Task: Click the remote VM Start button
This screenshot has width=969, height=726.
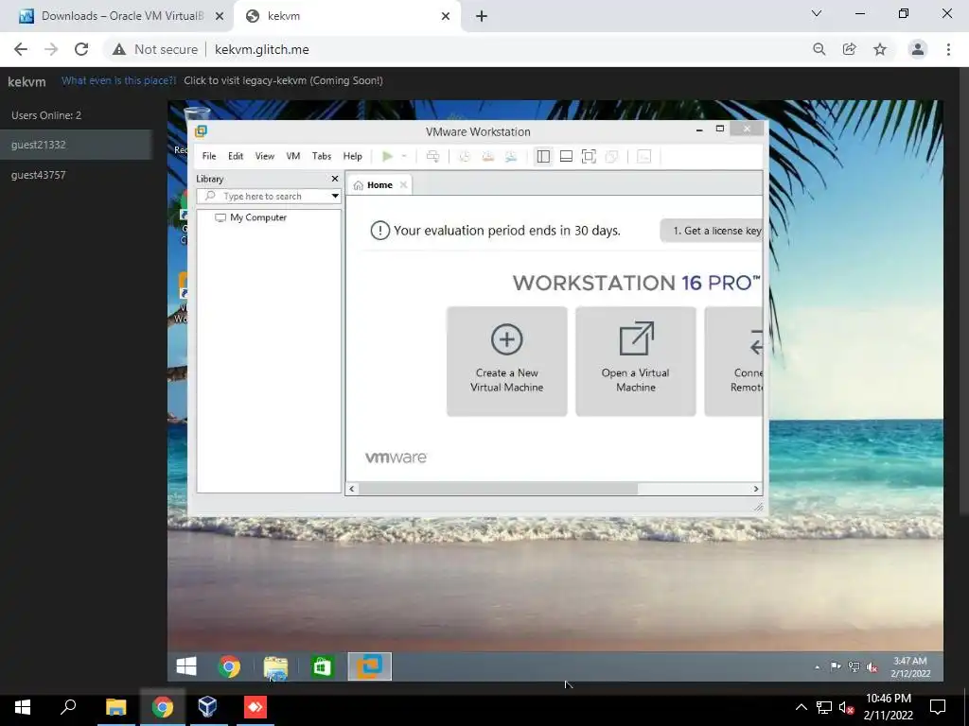Action: [186, 666]
